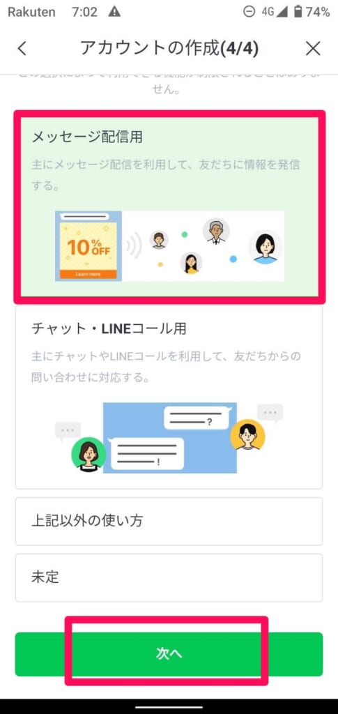Tap the アカウントの作成(4/4) title
The image size is (338, 714).
click(169, 48)
